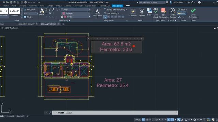Switch to the Text Editor ribbon tab
218x122 pixels.
pyautogui.click(x=118, y=6)
